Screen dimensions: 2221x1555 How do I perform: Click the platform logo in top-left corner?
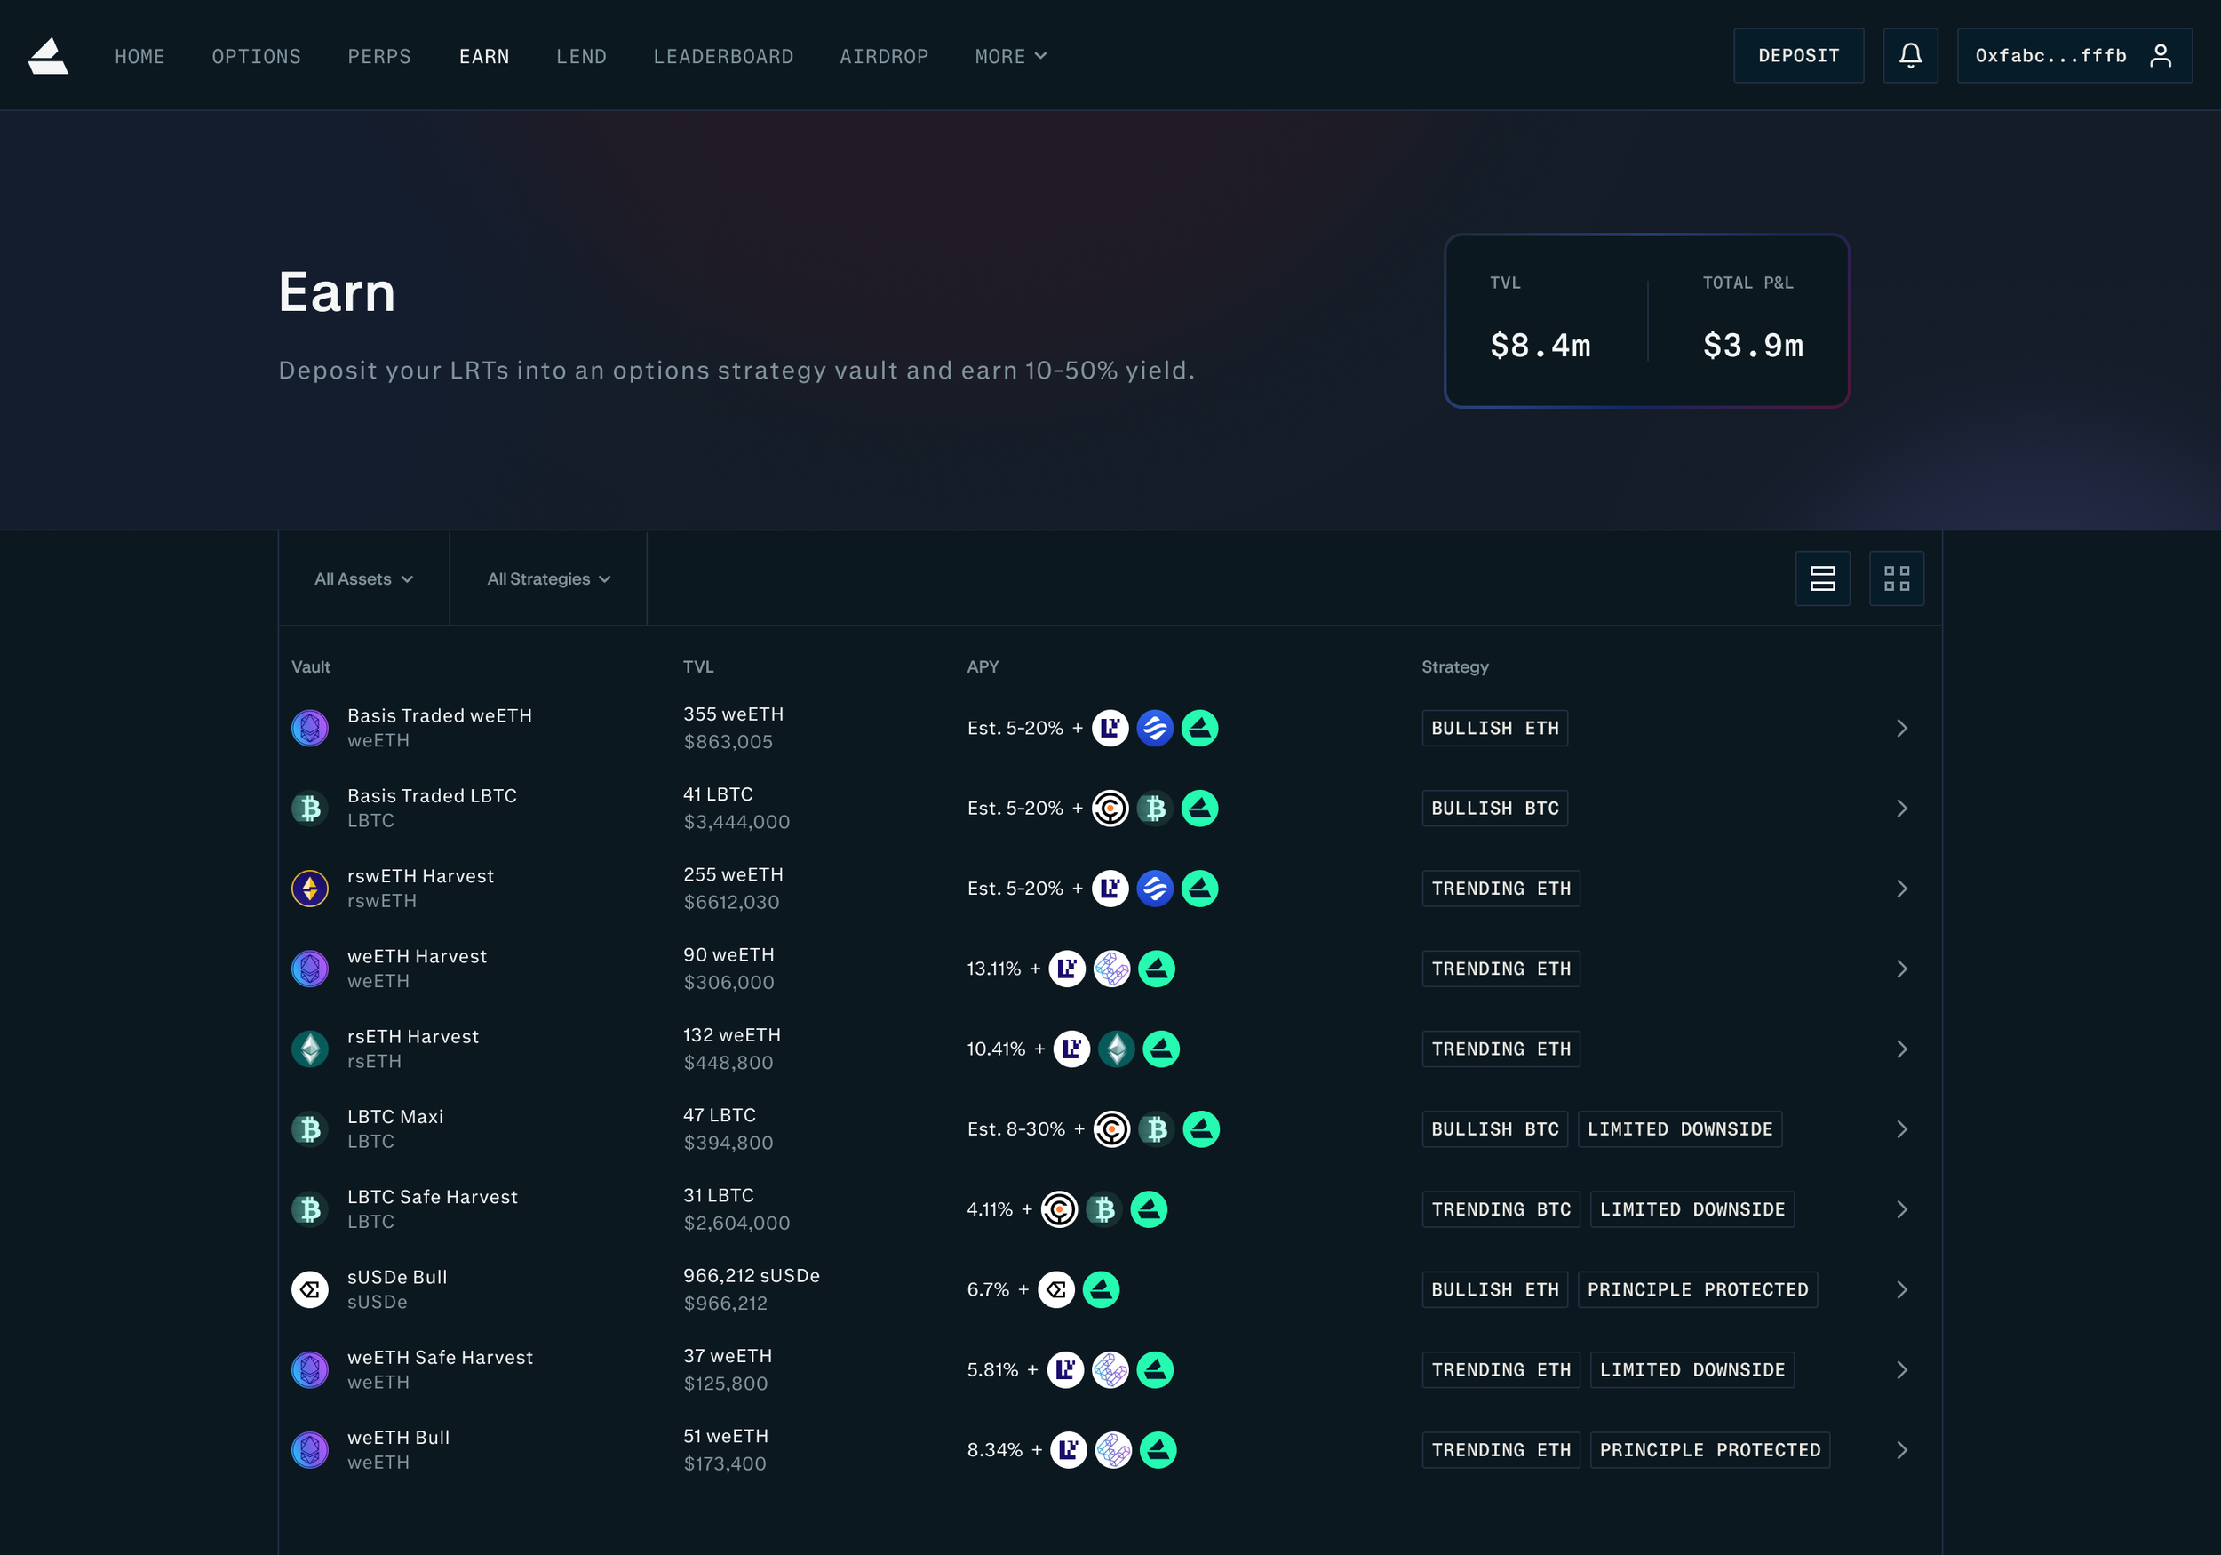coord(47,55)
